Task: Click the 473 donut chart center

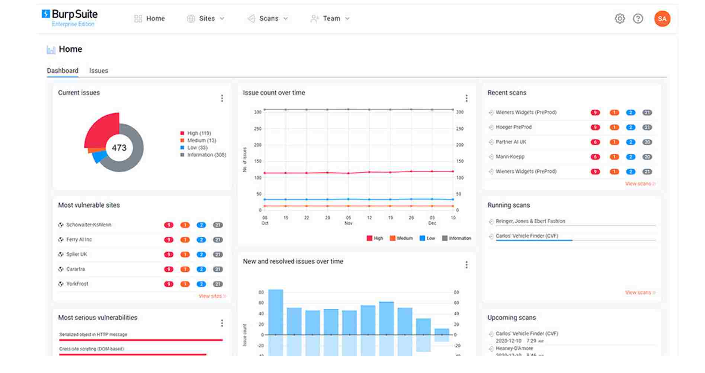Action: point(119,148)
